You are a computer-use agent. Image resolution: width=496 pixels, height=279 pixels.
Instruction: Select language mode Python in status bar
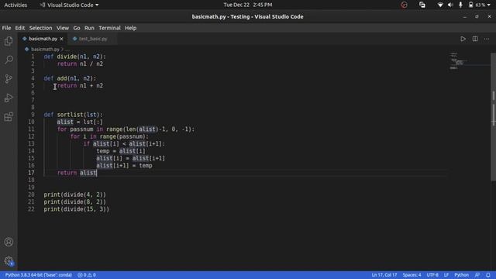click(x=462, y=275)
